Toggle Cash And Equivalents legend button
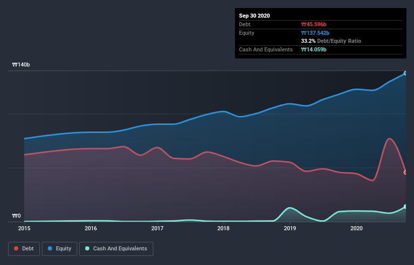 tap(116, 249)
